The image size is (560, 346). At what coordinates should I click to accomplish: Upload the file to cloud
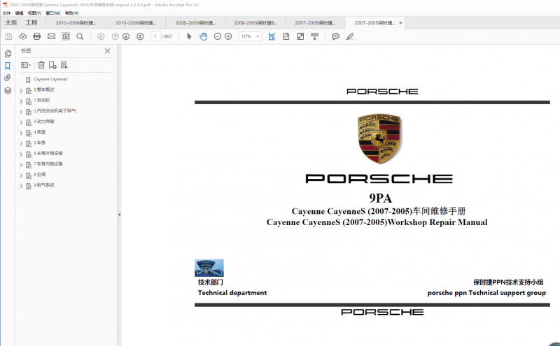point(23,36)
